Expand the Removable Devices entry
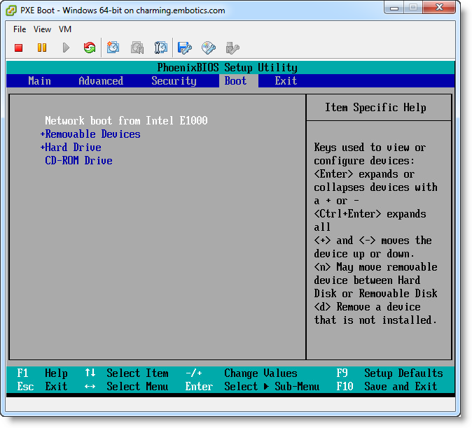472x428 pixels. tap(92, 134)
